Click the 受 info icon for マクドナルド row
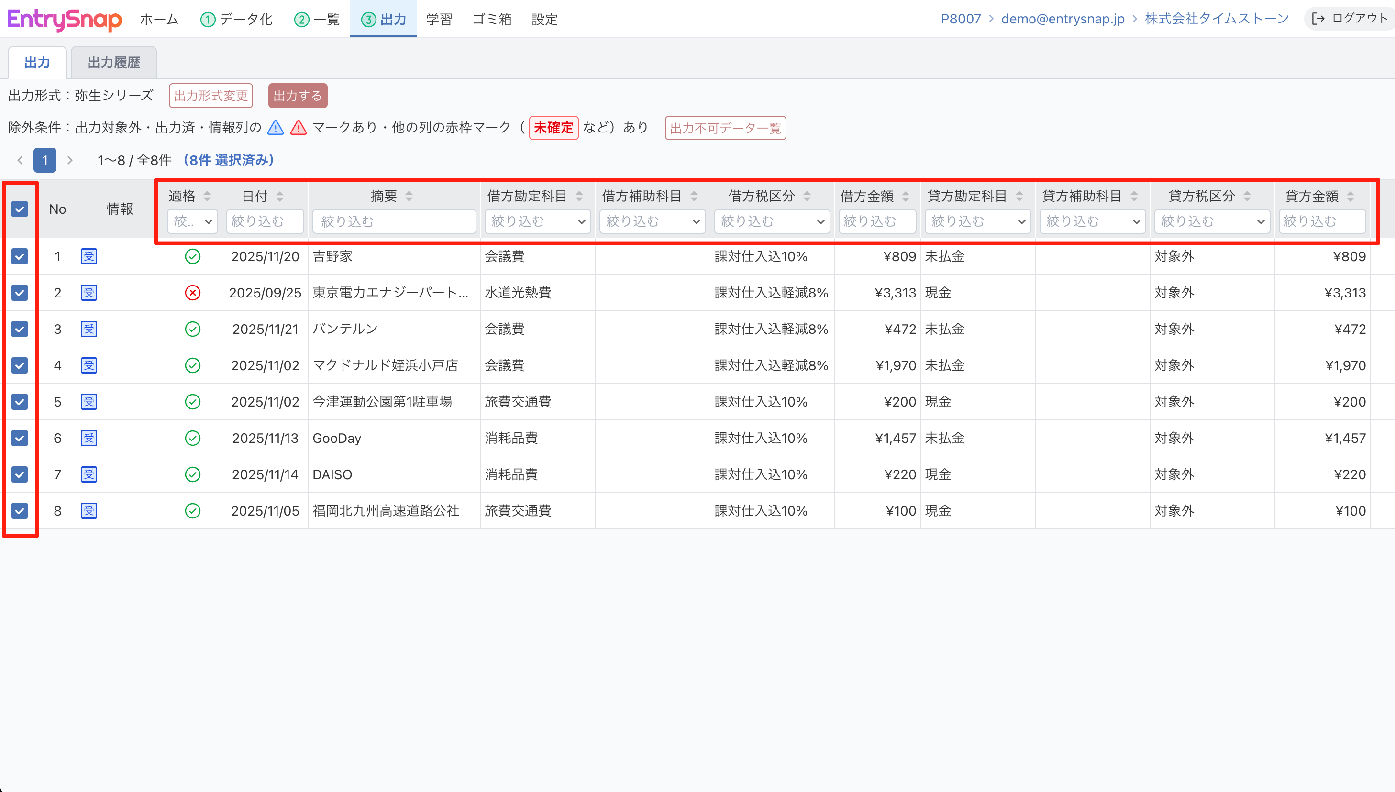The width and height of the screenshot is (1395, 792). tap(89, 365)
